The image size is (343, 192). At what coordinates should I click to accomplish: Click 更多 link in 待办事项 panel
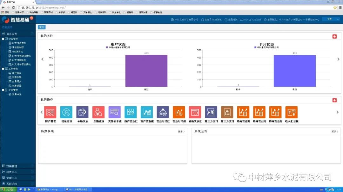coord(181,131)
